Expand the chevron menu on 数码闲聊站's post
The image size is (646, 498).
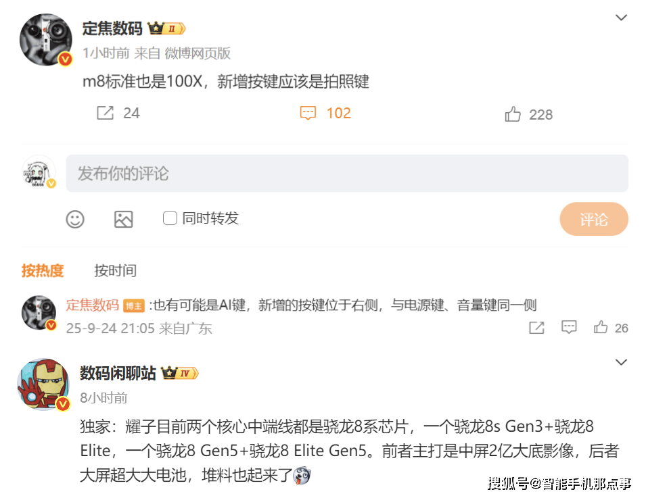click(621, 362)
